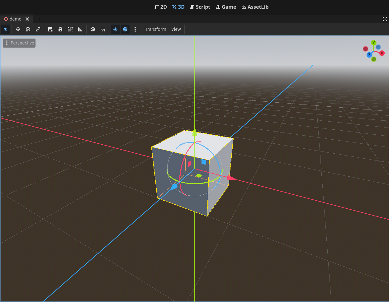389x302 pixels.
Task: Toggle the preview sunlight button
Action: pyautogui.click(x=115, y=29)
